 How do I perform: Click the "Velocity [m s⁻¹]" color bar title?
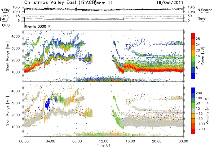click(x=207, y=111)
